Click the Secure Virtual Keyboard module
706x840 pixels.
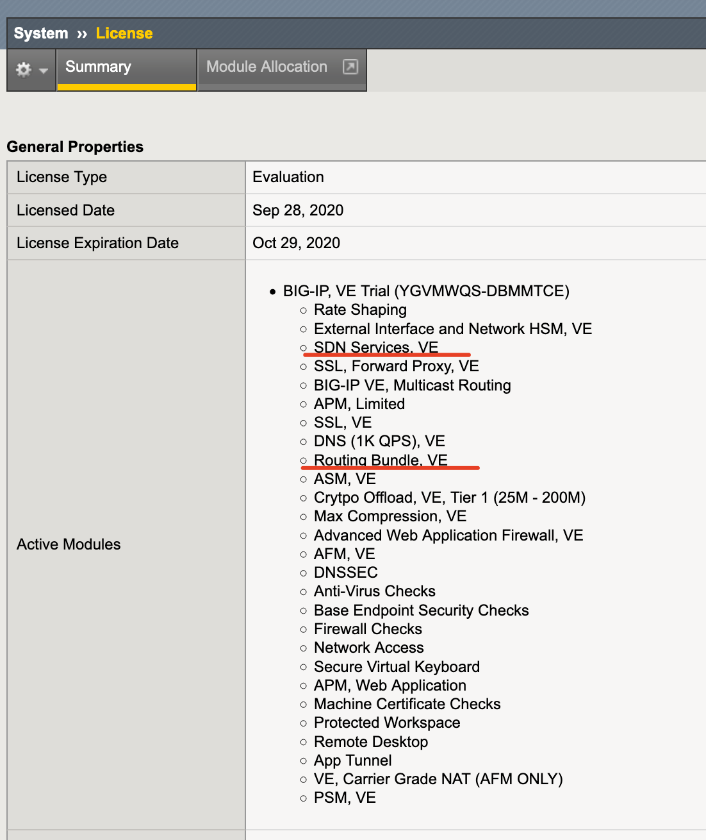tap(397, 667)
